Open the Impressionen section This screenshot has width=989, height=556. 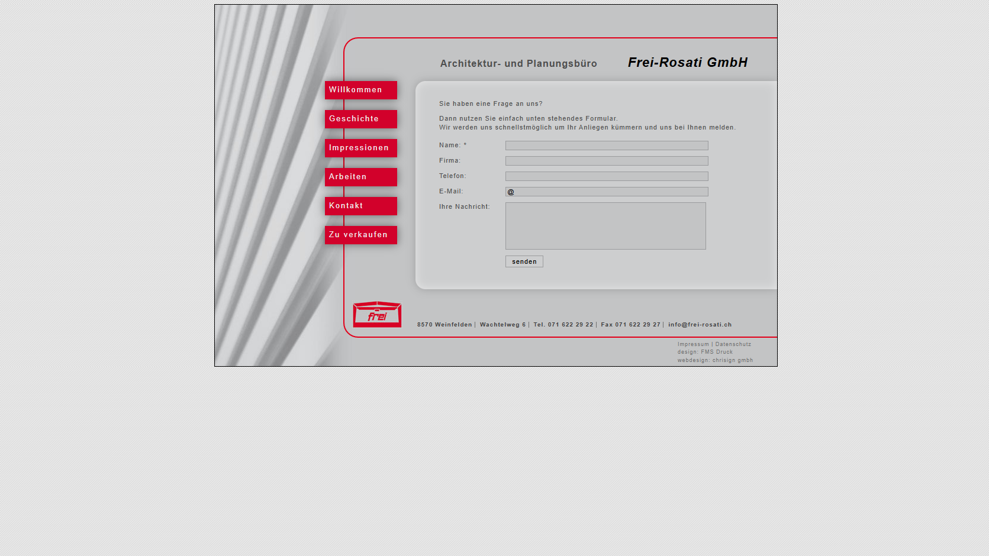coord(361,148)
